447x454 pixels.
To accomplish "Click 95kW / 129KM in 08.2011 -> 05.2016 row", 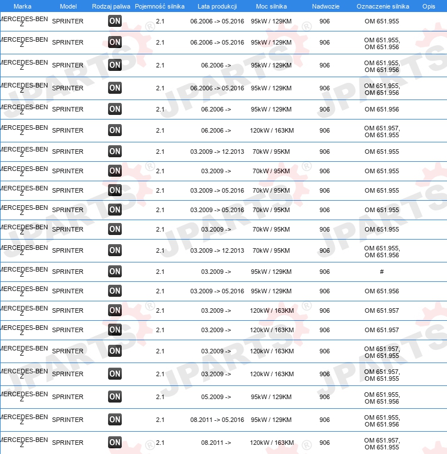I will [x=272, y=420].
